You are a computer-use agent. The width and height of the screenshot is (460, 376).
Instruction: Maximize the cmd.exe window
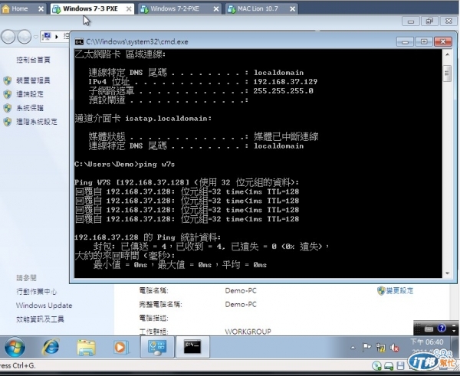424,41
